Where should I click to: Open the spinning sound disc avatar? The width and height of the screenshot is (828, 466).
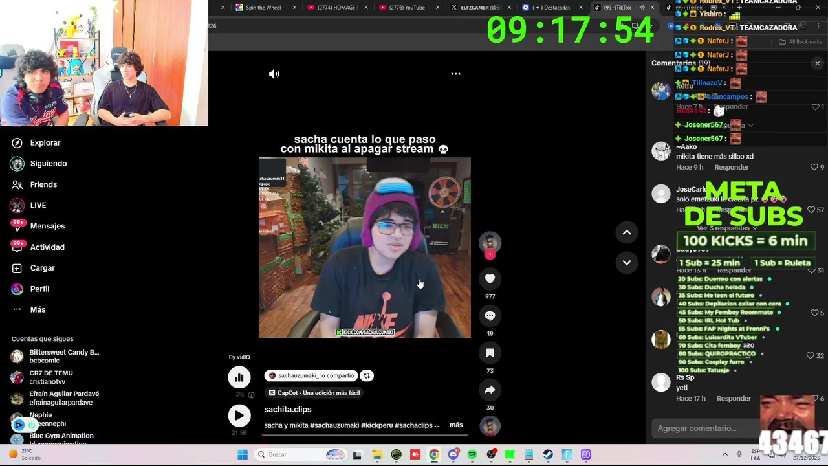[490, 426]
